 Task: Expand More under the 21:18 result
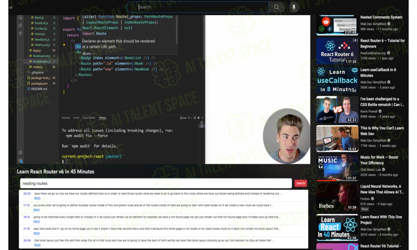36,233
